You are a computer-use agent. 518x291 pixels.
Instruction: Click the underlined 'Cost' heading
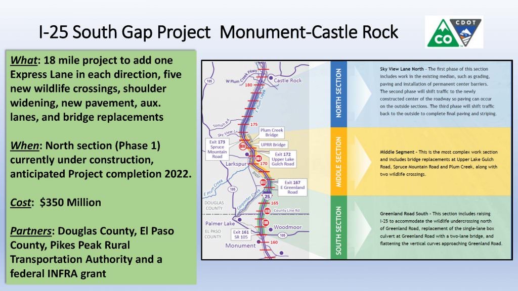(x=21, y=203)
